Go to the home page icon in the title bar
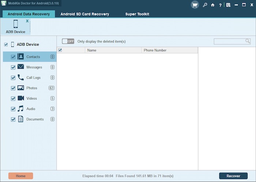This screenshot has height=182, width=256. pos(212,5)
